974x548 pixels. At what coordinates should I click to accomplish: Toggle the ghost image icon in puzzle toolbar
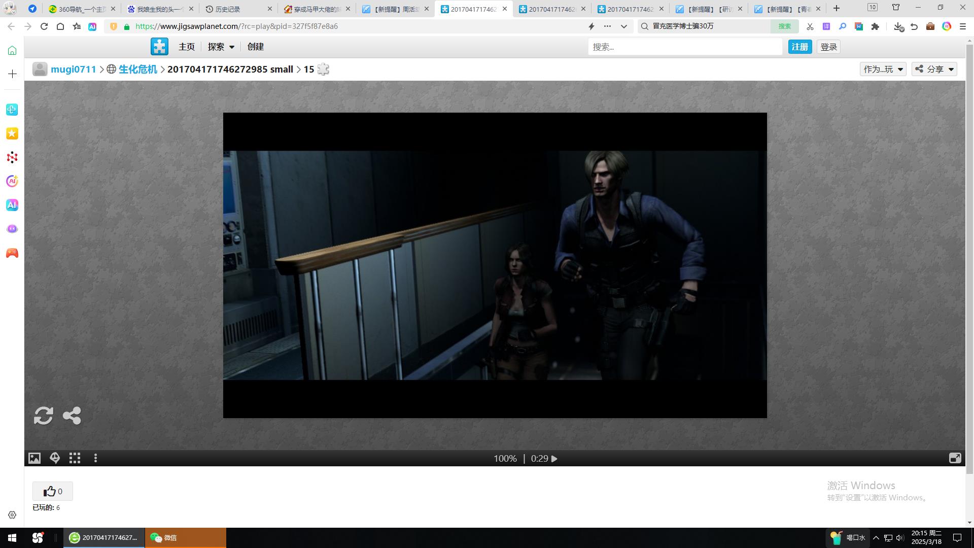coord(55,458)
